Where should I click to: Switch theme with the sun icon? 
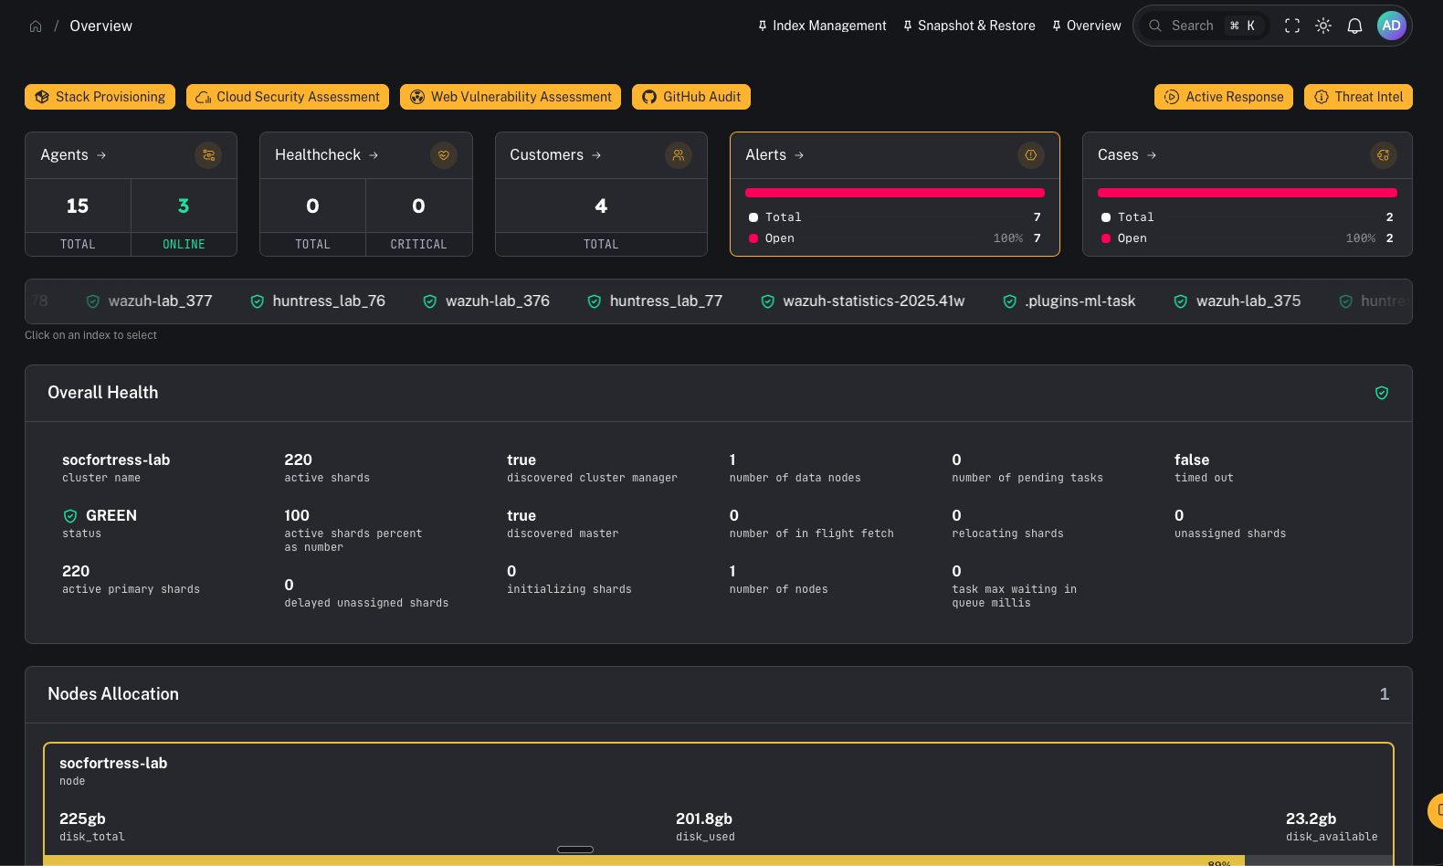(x=1323, y=26)
